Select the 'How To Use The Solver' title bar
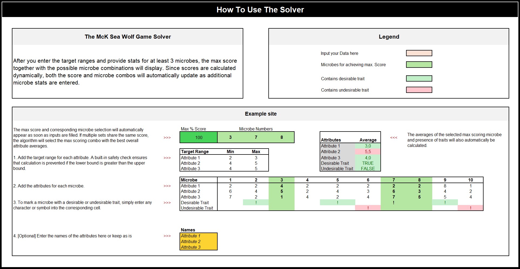 [260, 10]
